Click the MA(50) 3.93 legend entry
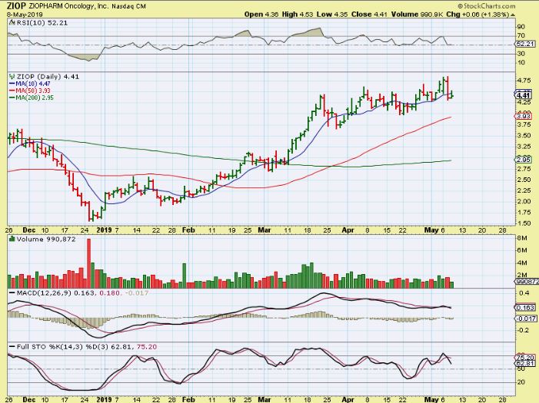The image size is (539, 403). tap(29, 91)
